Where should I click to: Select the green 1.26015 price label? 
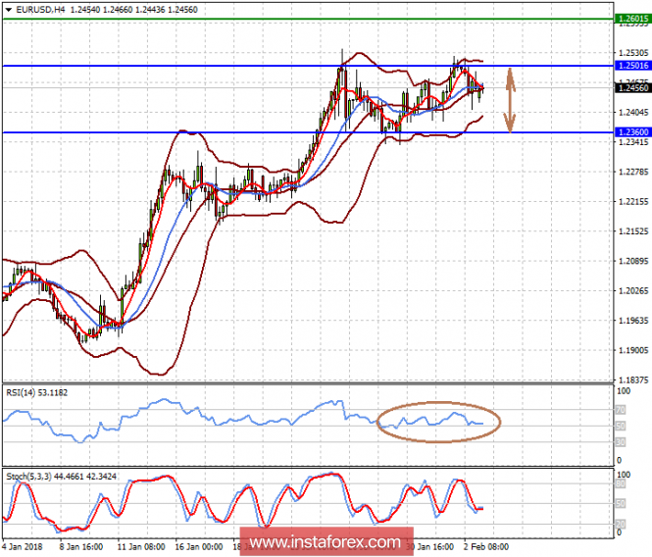(631, 19)
